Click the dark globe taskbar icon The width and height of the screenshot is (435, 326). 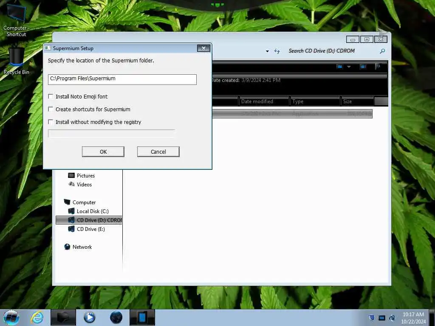(x=116, y=318)
